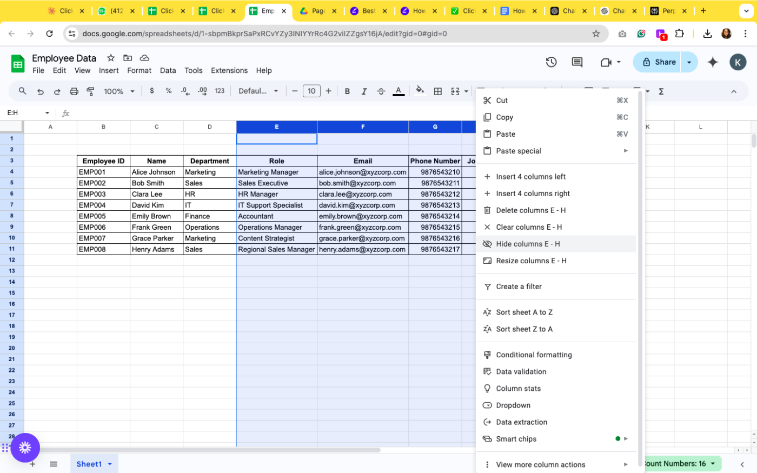757x473 pixels.
Task: Decrease decimal places
Action: [184, 91]
